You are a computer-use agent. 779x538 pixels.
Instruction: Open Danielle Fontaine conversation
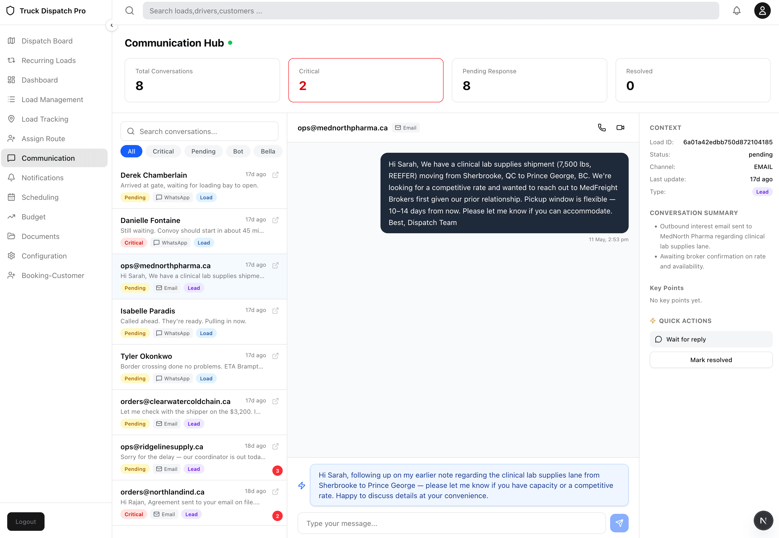tap(200, 231)
